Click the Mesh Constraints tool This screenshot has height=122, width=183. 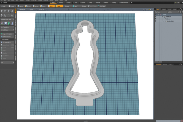click(7, 37)
